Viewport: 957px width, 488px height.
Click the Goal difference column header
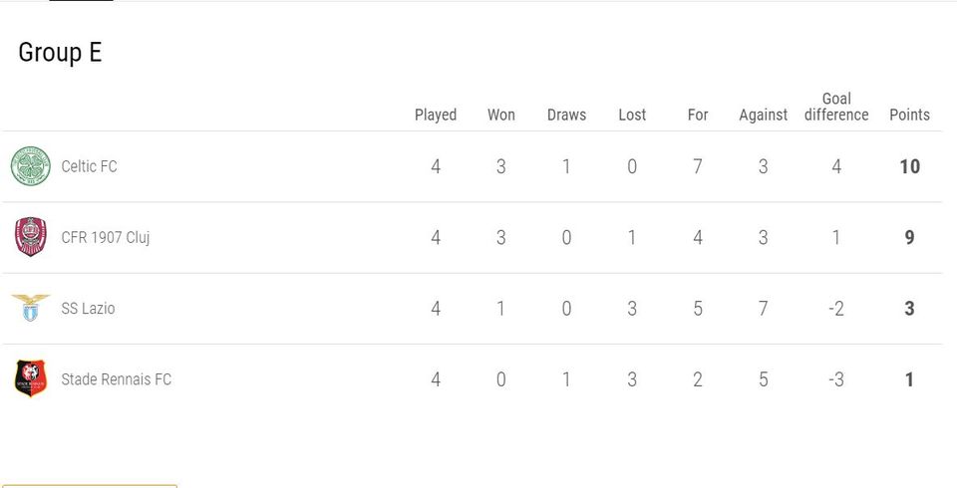(836, 107)
